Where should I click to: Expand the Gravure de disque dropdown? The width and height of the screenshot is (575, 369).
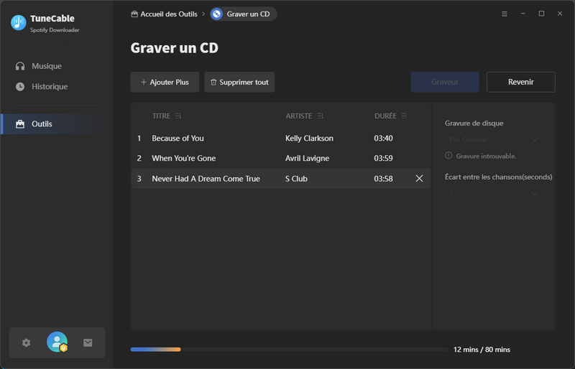[x=492, y=139]
